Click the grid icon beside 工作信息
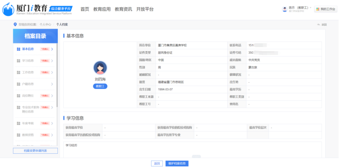Viewport: 339px width, 168px height. tap(18, 72)
